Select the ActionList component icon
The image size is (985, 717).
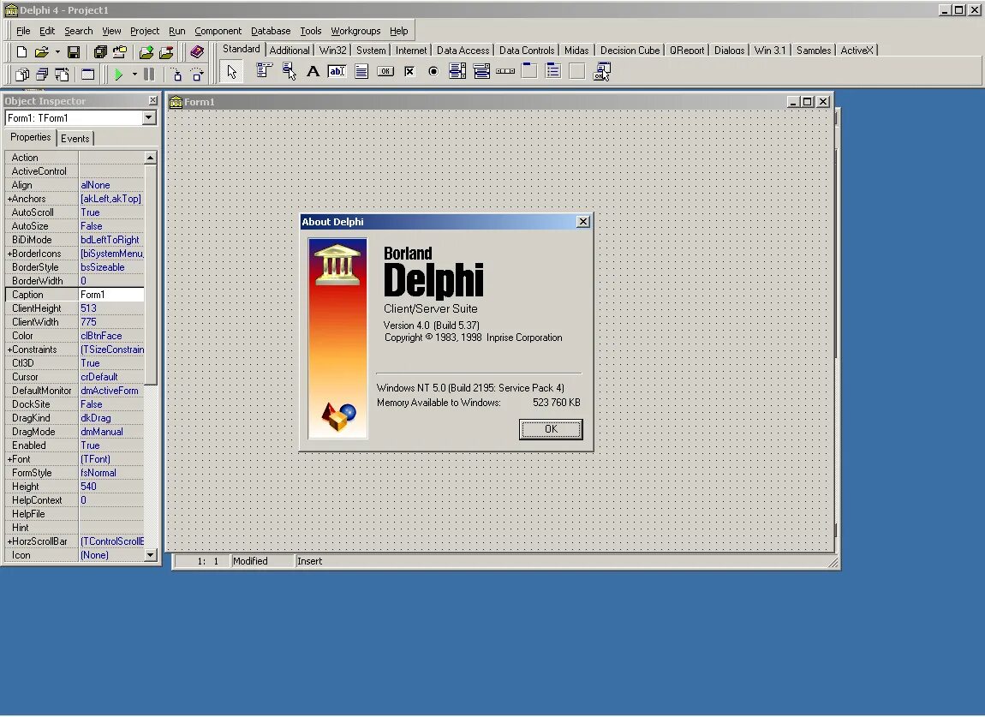[x=602, y=71]
